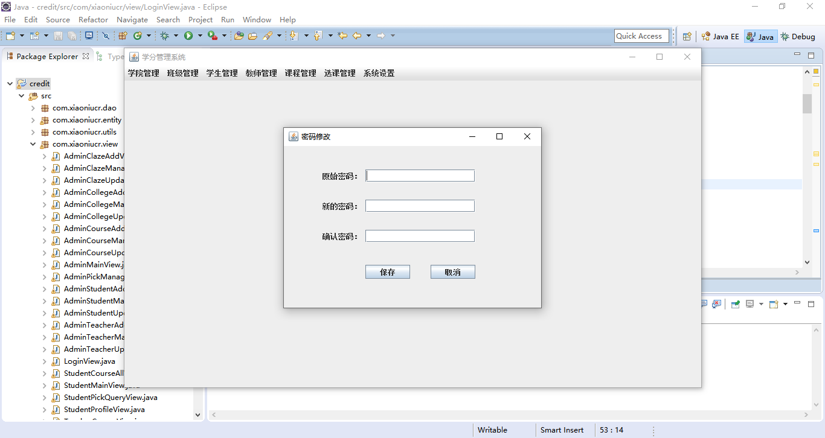Click the Search flashlight toolbar icon

point(268,36)
